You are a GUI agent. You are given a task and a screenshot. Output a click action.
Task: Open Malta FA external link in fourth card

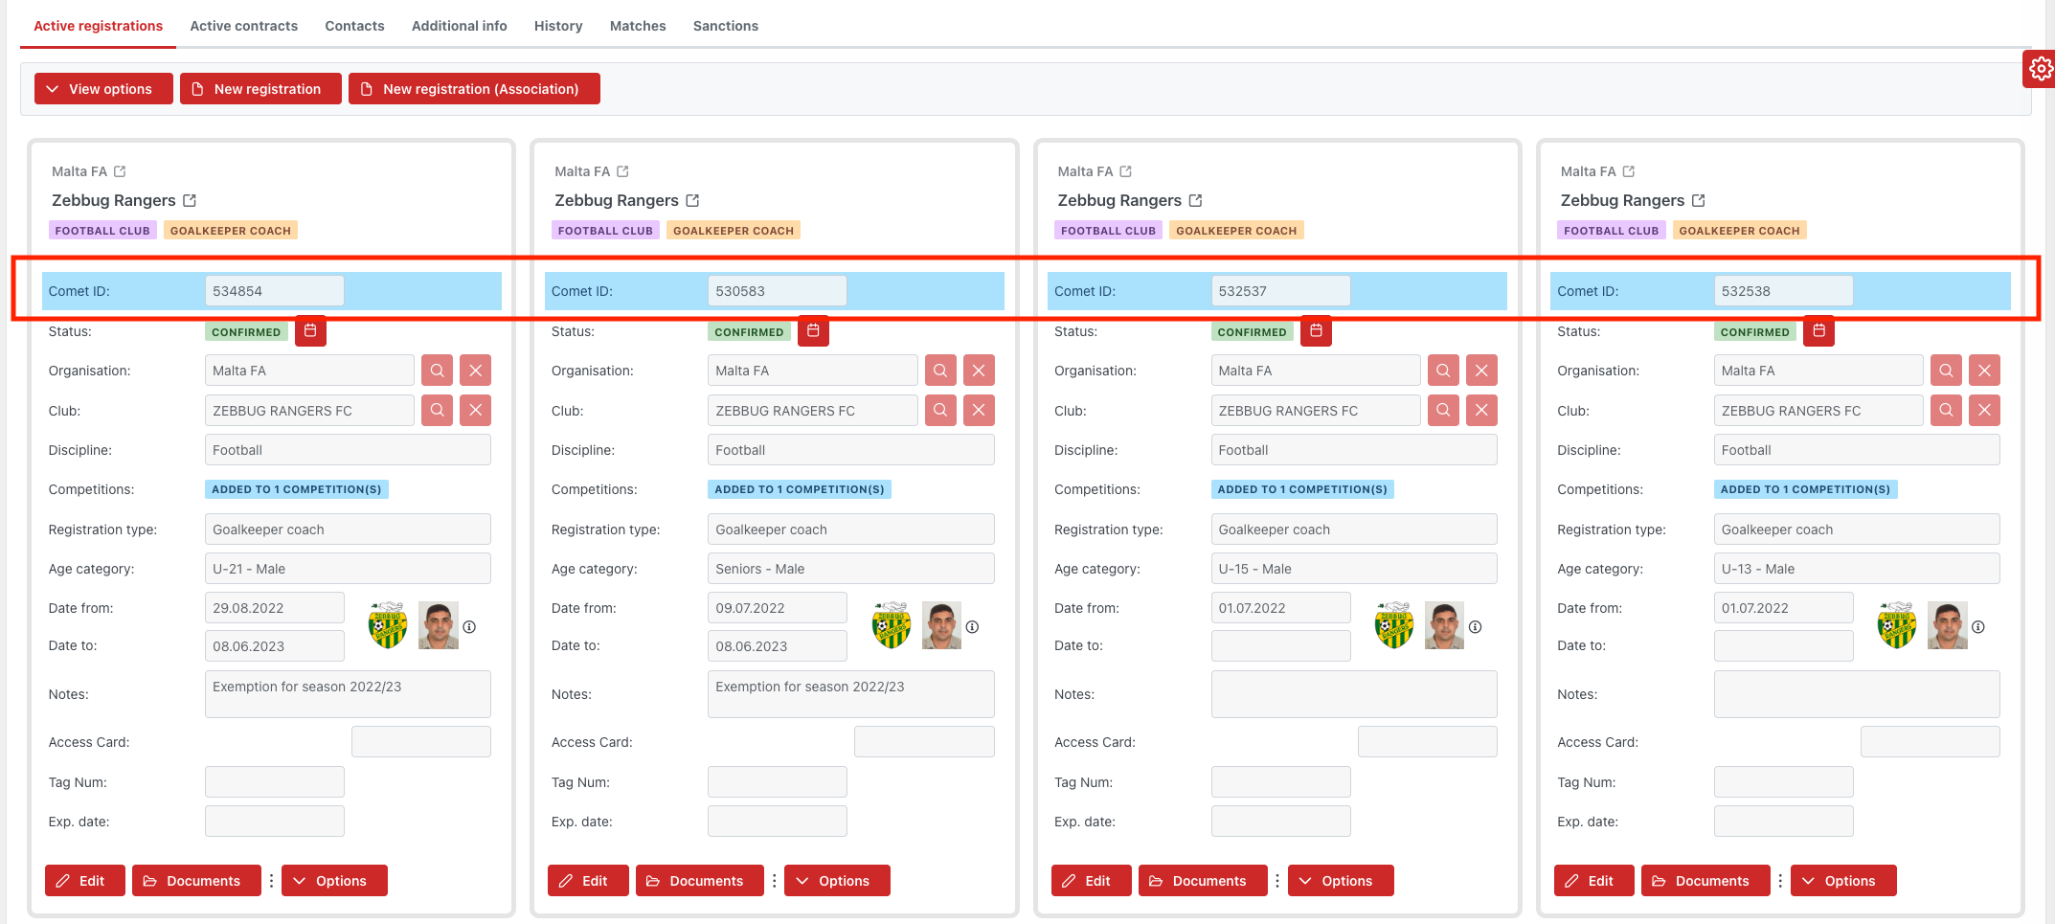(x=1628, y=171)
